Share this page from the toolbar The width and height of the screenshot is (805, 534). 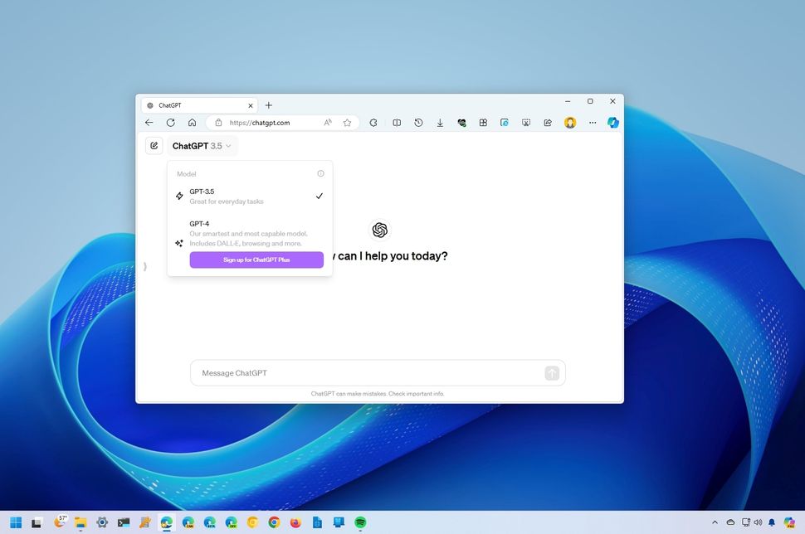(x=548, y=123)
